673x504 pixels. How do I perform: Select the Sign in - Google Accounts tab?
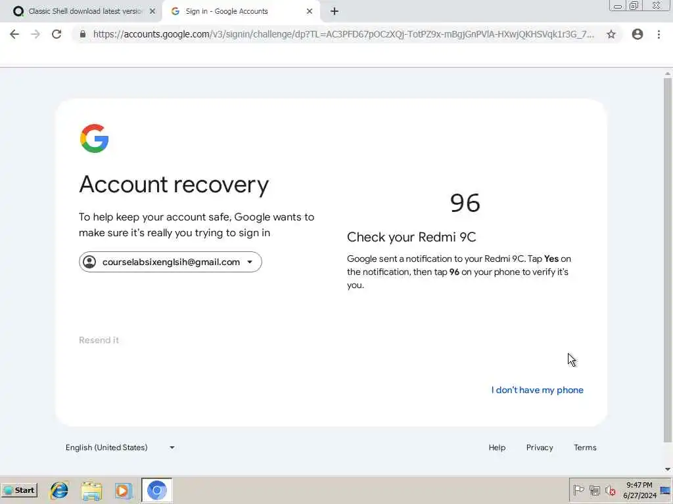[x=241, y=11]
